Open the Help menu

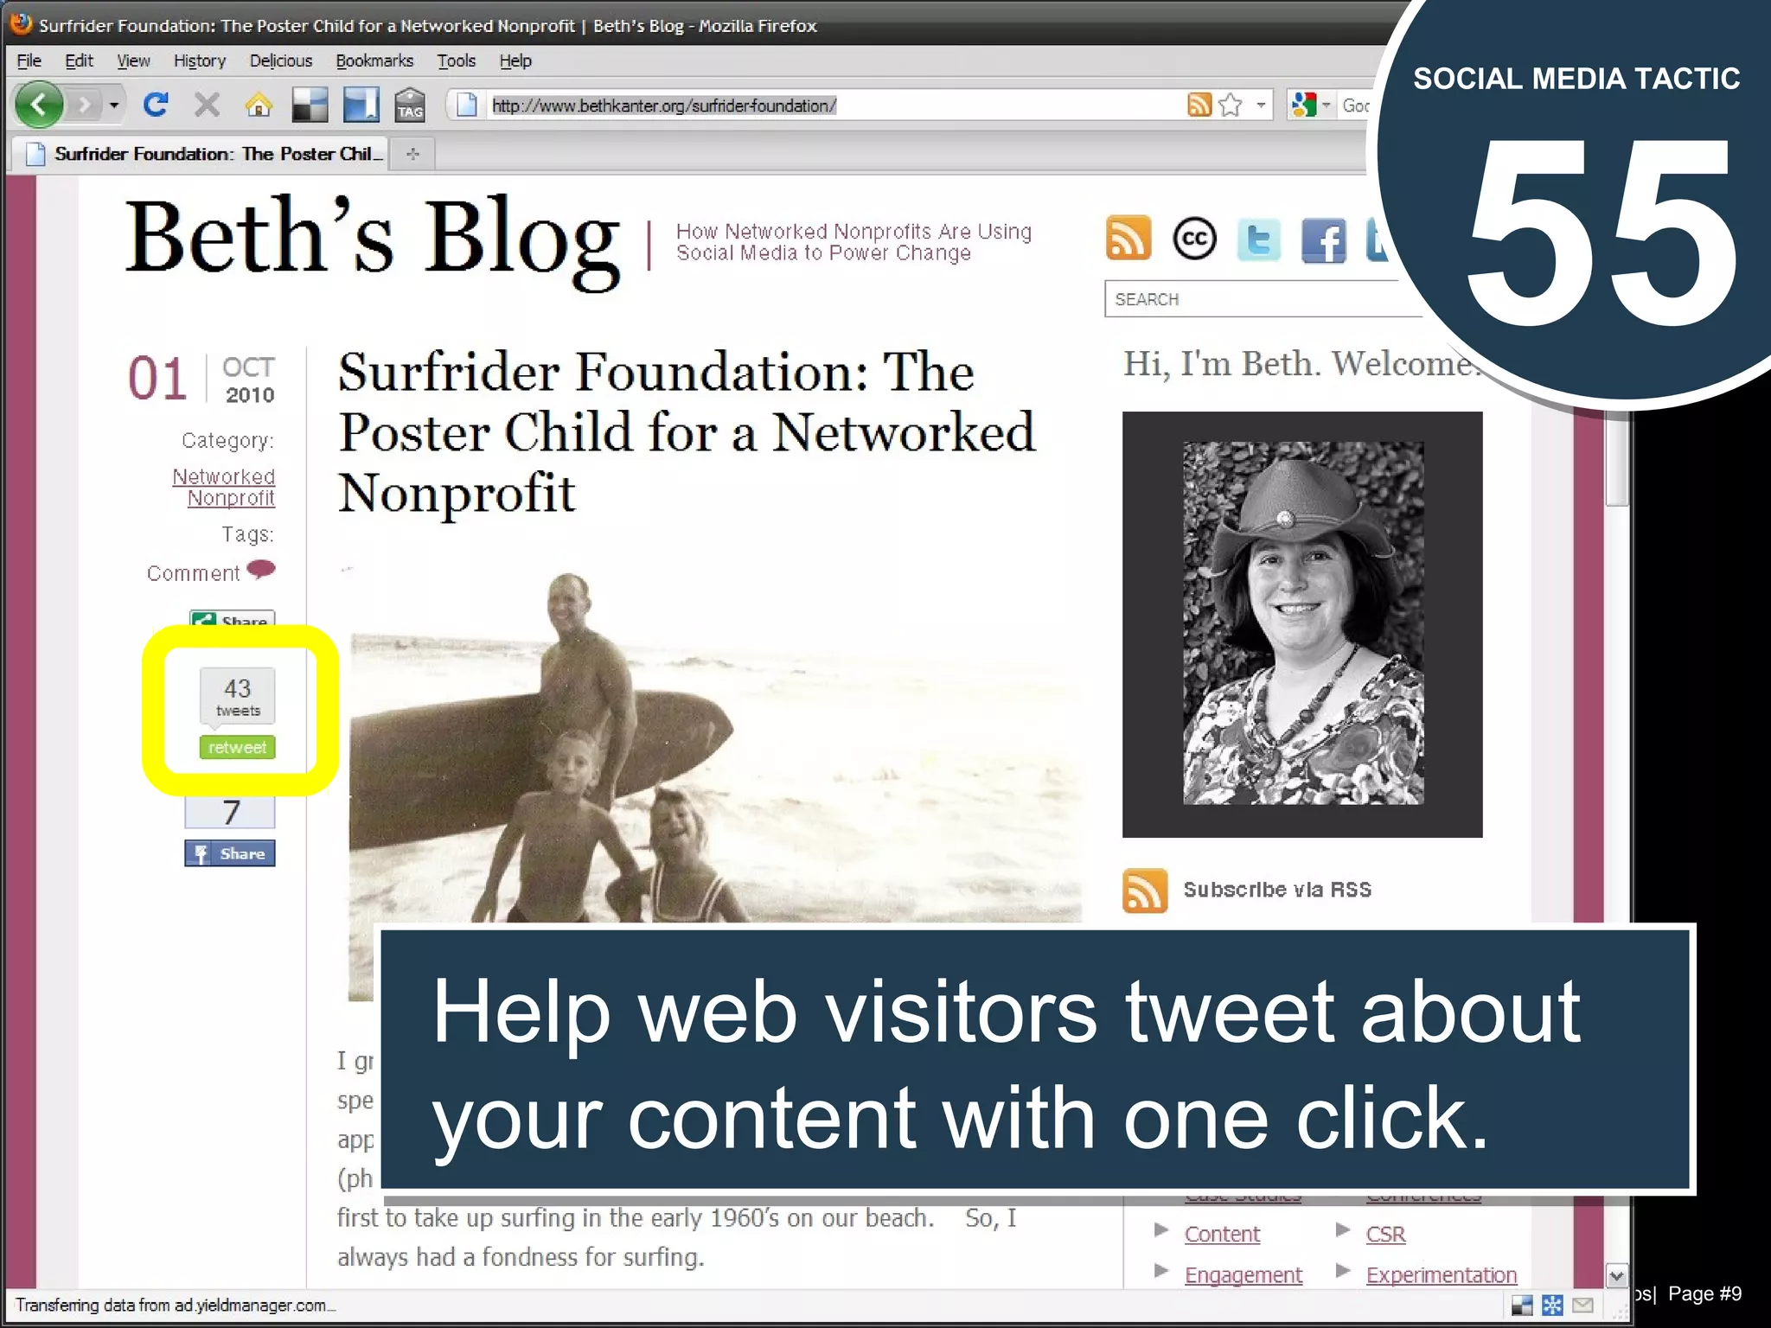[x=515, y=61]
